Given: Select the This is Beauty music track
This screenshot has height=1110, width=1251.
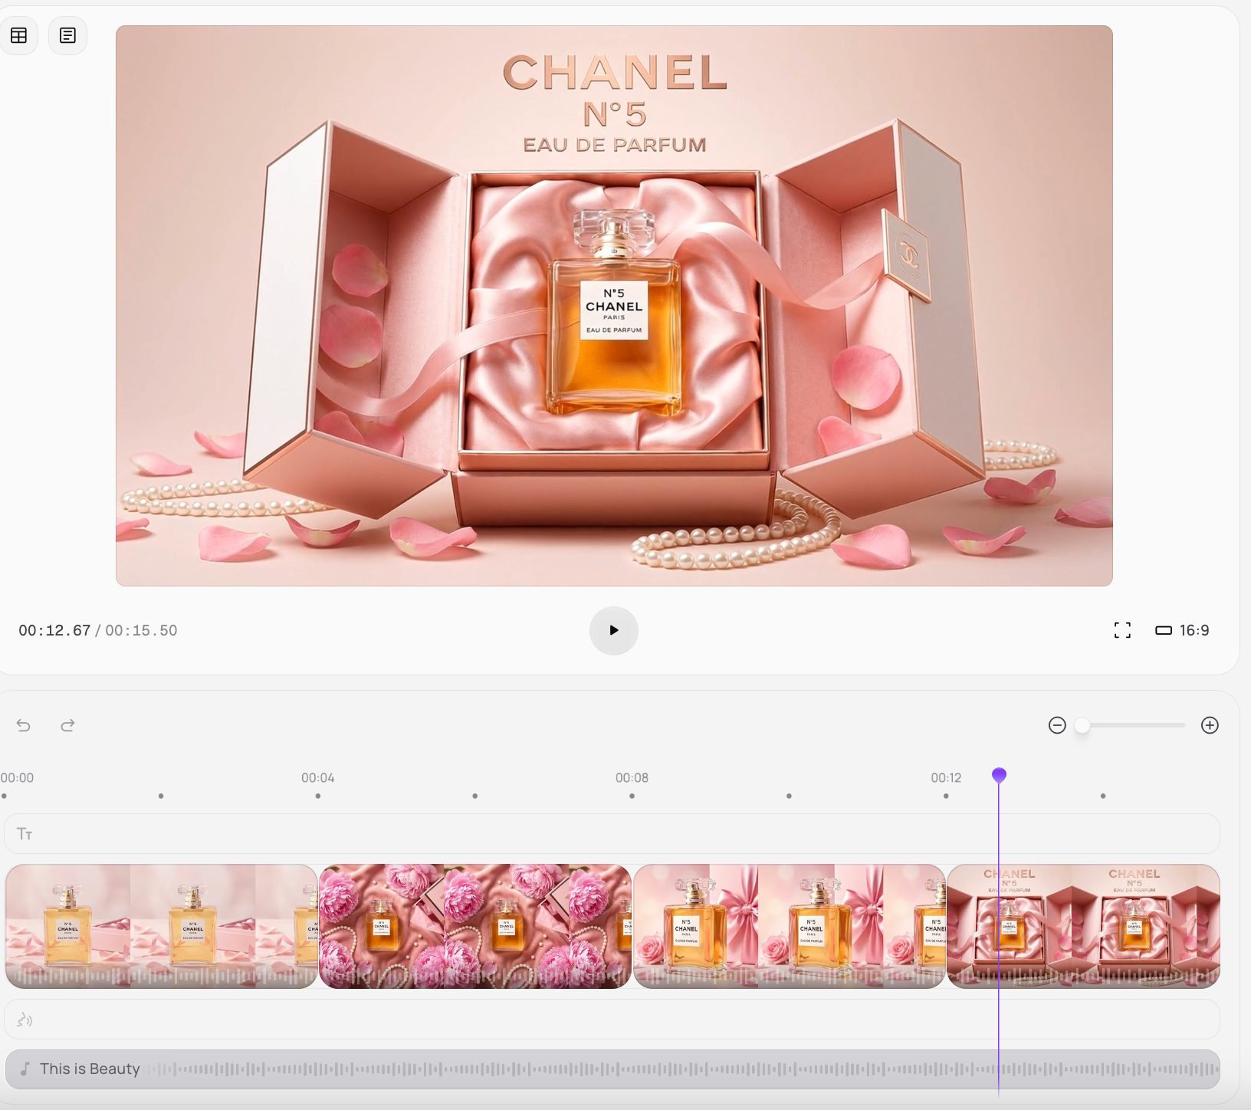Looking at the screenshot, I should pos(612,1069).
